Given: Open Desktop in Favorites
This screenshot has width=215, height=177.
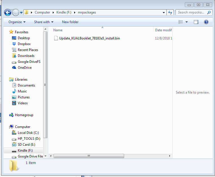Looking at the screenshot, I should coord(24,38).
